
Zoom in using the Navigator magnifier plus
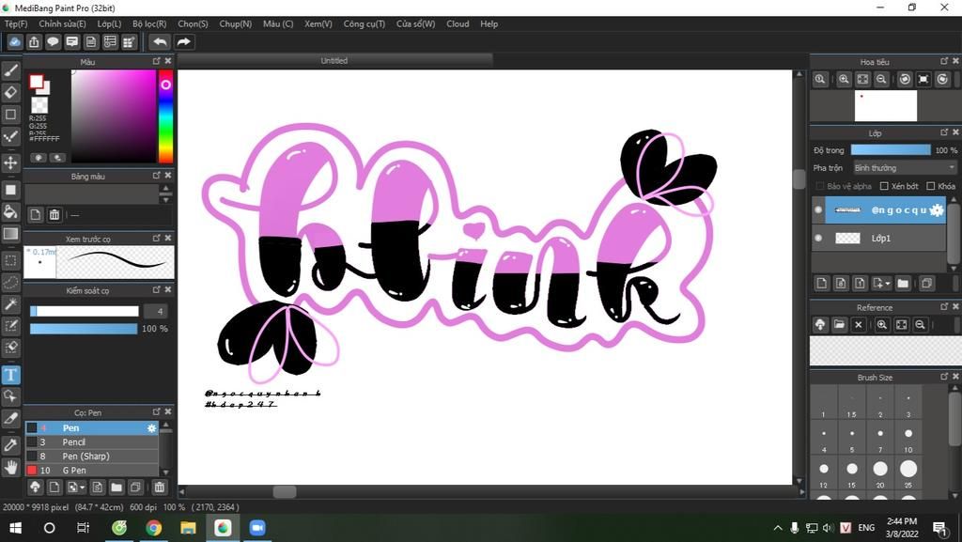(x=845, y=79)
